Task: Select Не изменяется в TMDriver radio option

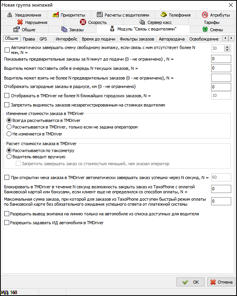Action: pos(9,134)
